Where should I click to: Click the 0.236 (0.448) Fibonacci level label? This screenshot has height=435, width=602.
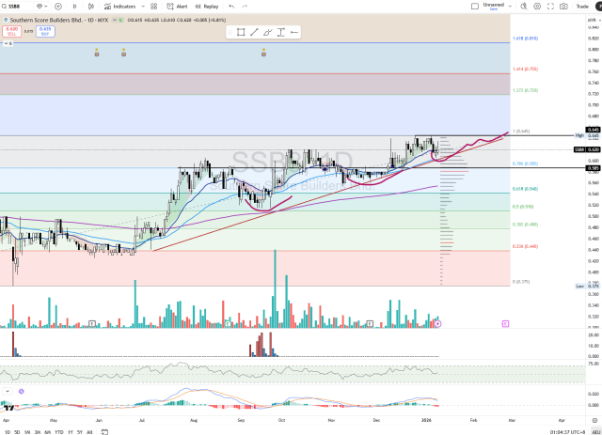(x=525, y=246)
